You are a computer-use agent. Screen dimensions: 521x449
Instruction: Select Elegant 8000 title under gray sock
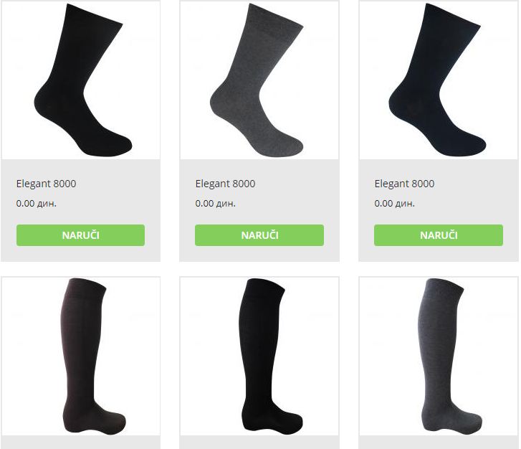click(225, 184)
